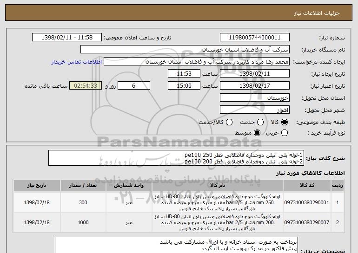Click row 1 product name with 250 mm
This screenshot has width=358, height=253.
pos(218,202)
